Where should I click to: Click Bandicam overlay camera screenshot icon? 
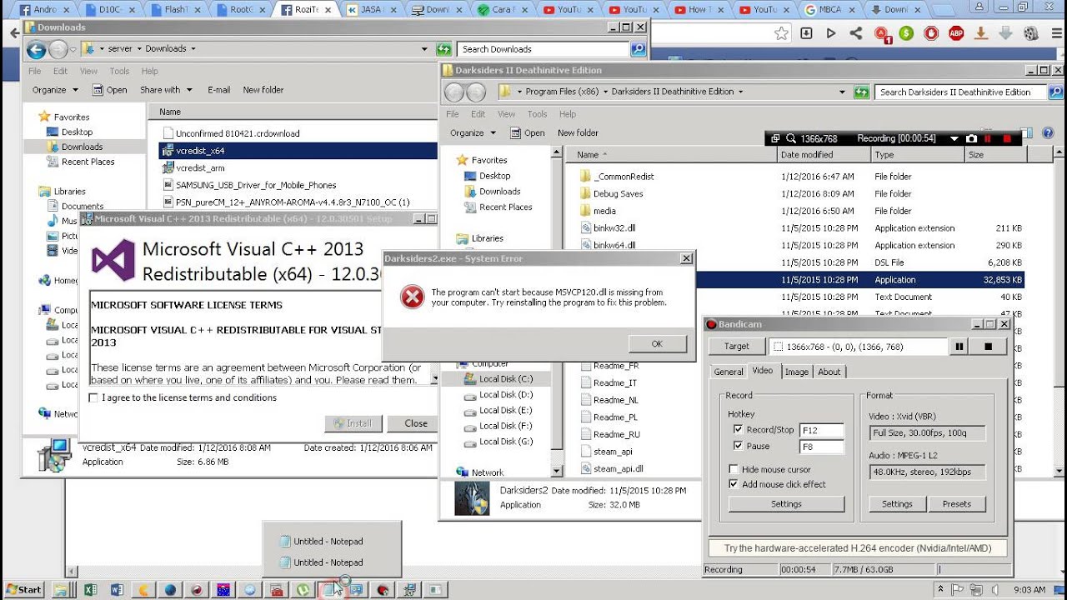[x=971, y=138]
